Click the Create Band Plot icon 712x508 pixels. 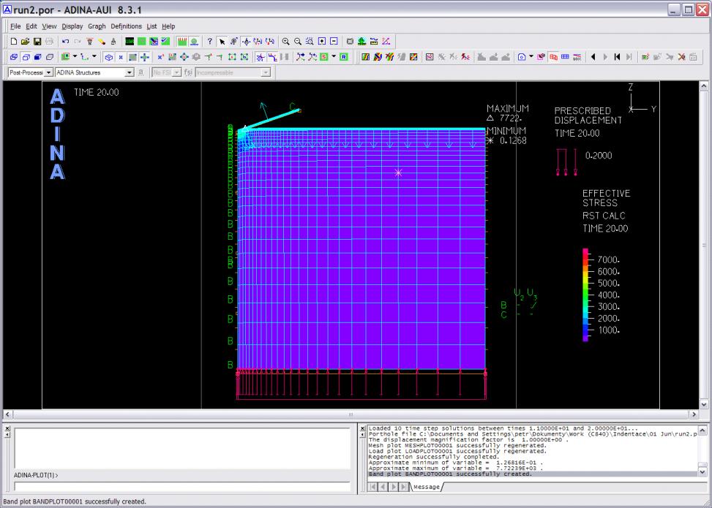(x=365, y=57)
